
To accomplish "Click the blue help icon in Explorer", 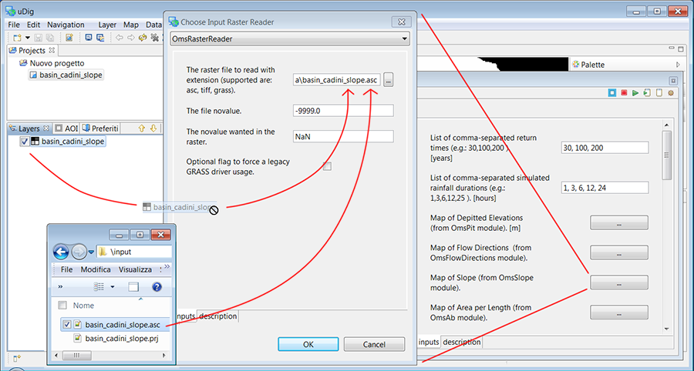I will pyautogui.click(x=157, y=287).
